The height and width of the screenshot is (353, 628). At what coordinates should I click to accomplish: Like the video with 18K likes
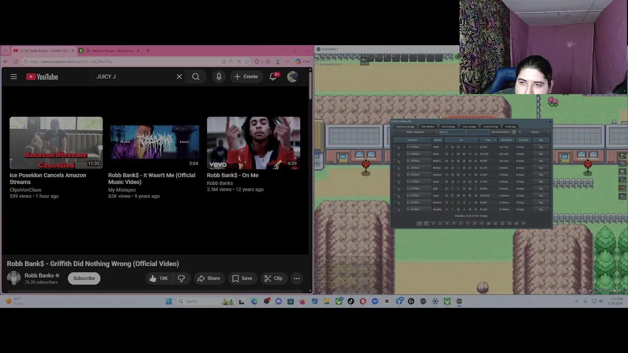(158, 278)
